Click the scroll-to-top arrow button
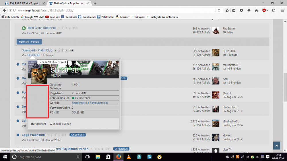 click(276, 146)
